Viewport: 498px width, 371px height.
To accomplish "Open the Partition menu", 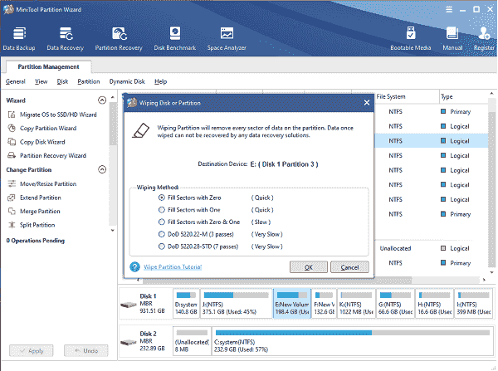I will 88,81.
